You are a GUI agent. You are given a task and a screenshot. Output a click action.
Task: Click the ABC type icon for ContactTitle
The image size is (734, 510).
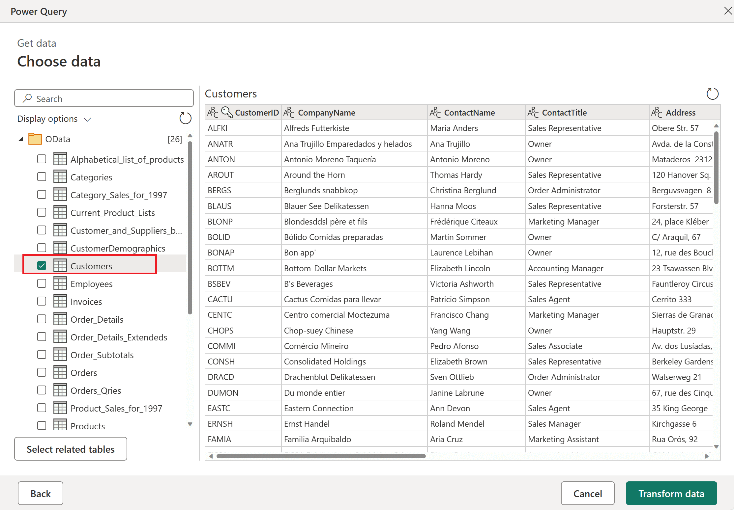533,112
